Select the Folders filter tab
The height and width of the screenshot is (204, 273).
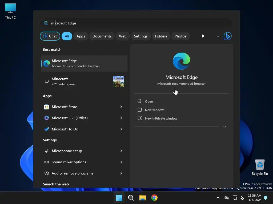coord(161,36)
